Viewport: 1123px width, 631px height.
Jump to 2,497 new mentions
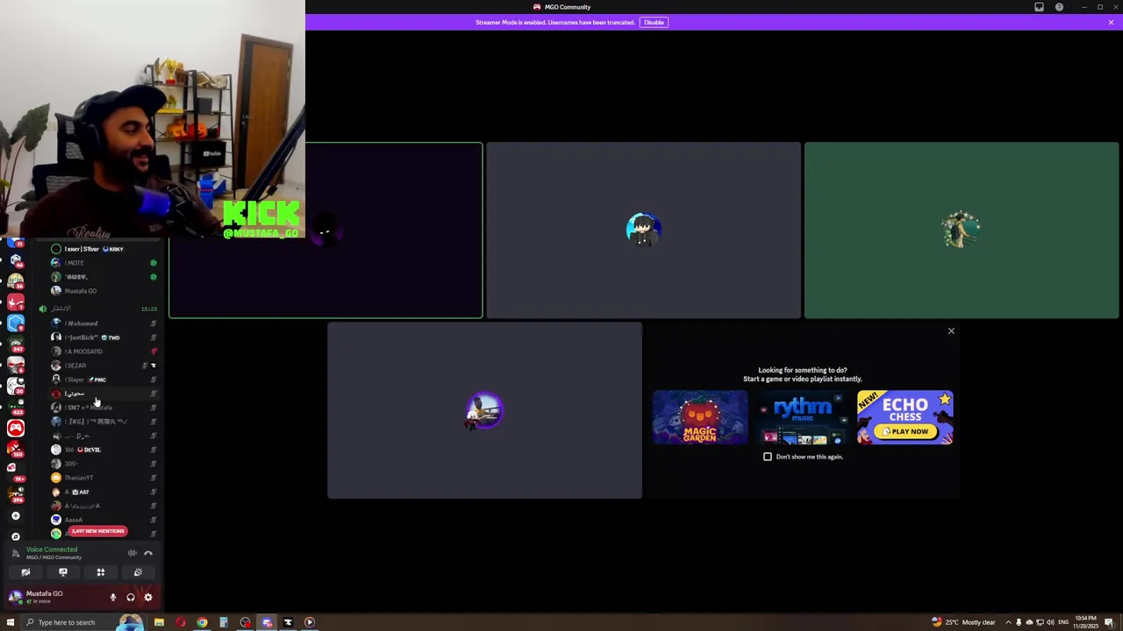pyautogui.click(x=98, y=531)
